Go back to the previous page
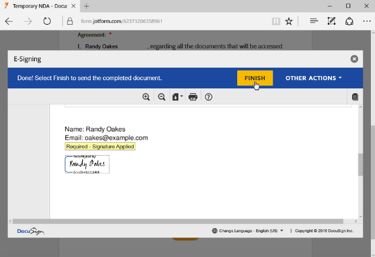The height and width of the screenshot is (257, 375). click(x=9, y=21)
